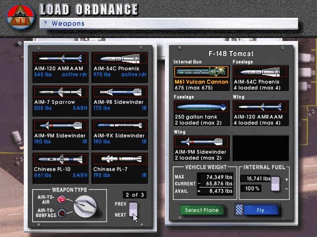Pick the AIM-9X Sidewinder missile

pyautogui.click(x=120, y=134)
